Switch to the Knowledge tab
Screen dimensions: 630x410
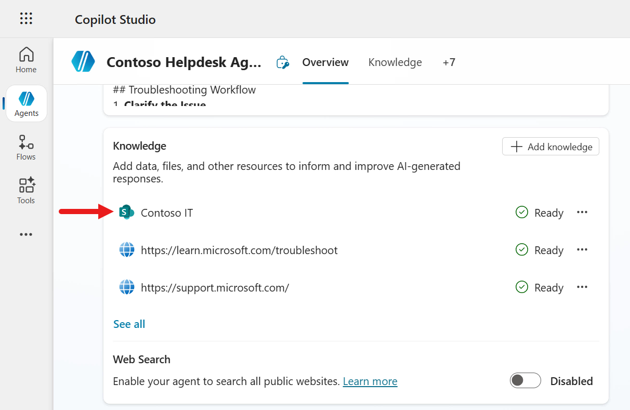[x=395, y=62]
